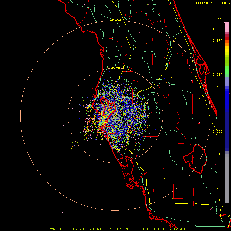Select the 0.733 legend value

pos(217,86)
